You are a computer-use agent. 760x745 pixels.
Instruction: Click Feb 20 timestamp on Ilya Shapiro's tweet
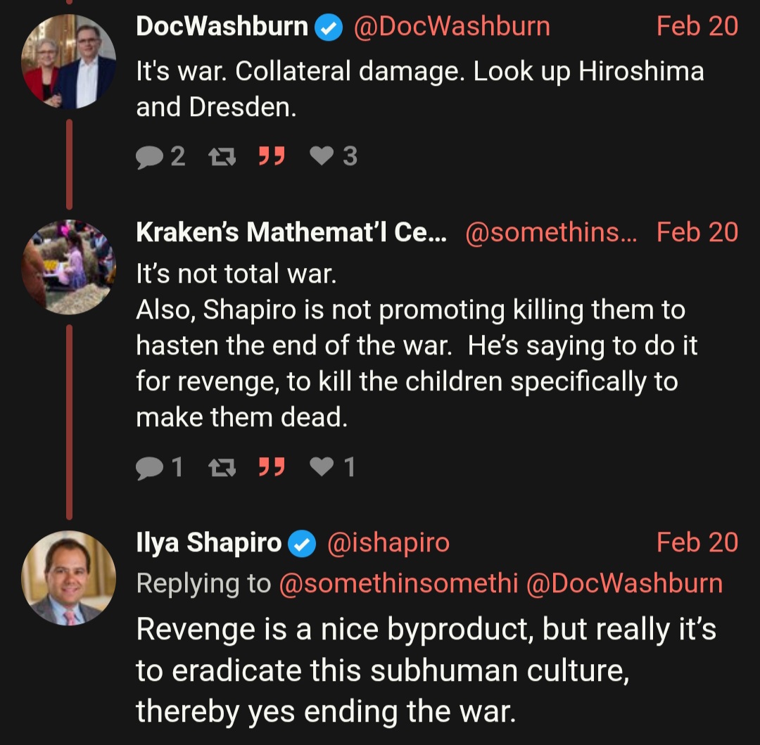(x=697, y=542)
